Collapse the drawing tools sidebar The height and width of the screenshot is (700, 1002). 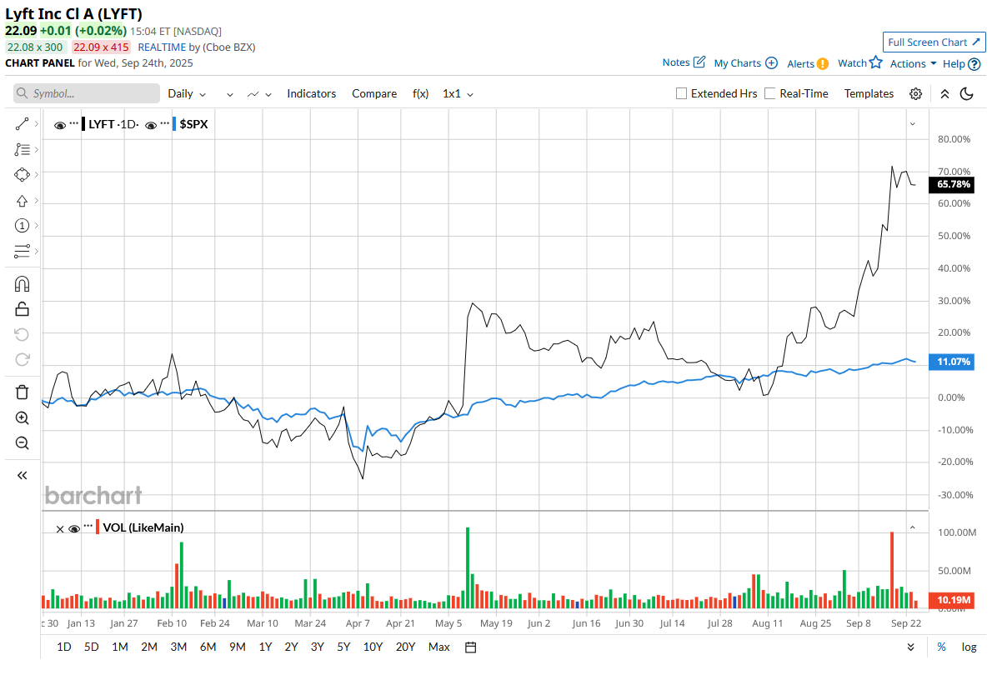(x=23, y=475)
